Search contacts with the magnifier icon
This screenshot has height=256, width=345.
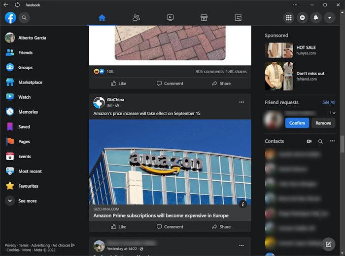(320, 141)
